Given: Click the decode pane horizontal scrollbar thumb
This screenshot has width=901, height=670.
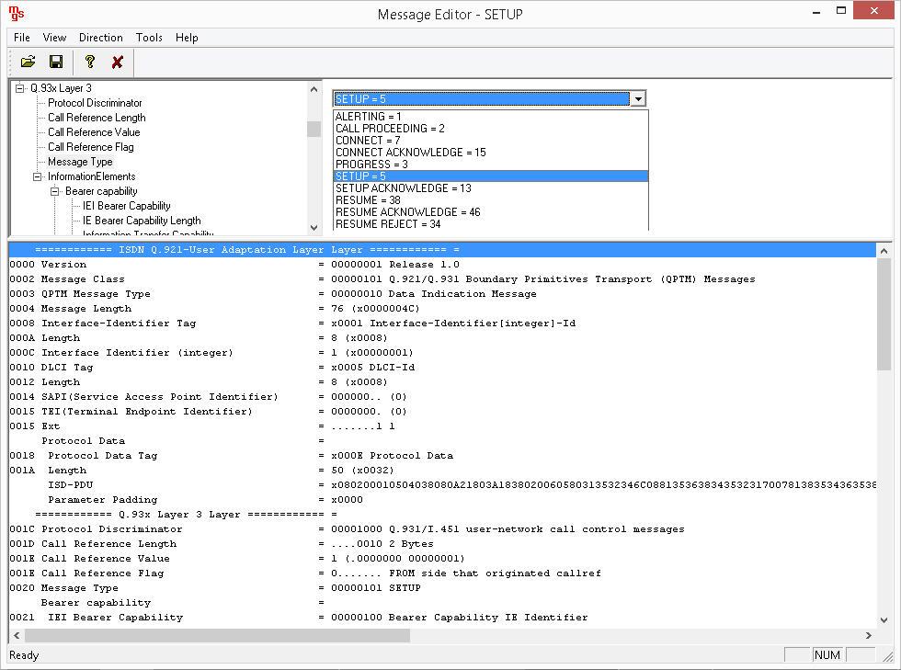Looking at the screenshot, I should point(217,635).
